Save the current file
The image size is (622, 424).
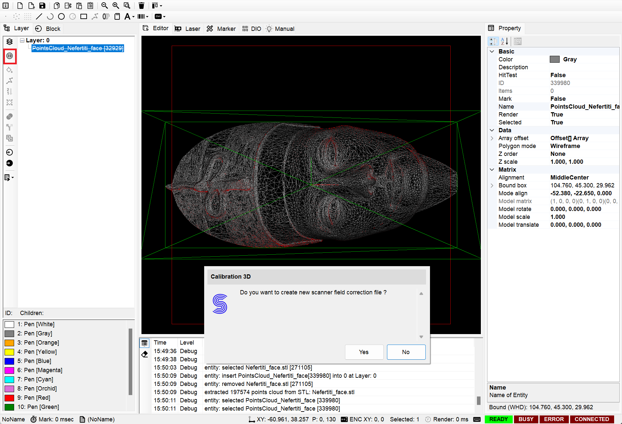(42, 6)
